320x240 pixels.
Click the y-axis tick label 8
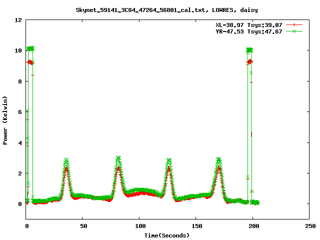click(x=20, y=81)
